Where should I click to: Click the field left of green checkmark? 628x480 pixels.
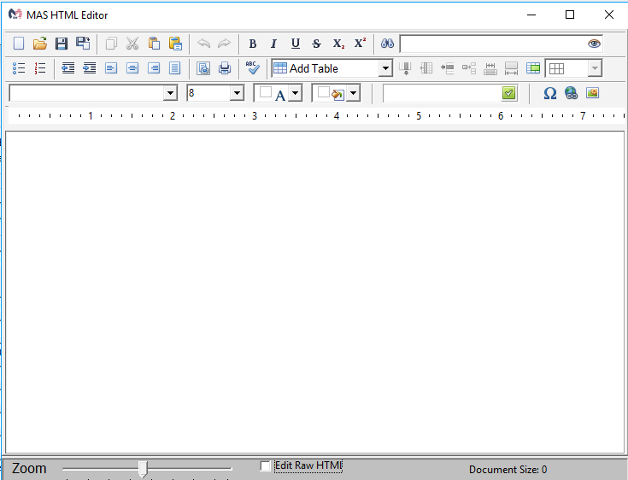pyautogui.click(x=443, y=93)
